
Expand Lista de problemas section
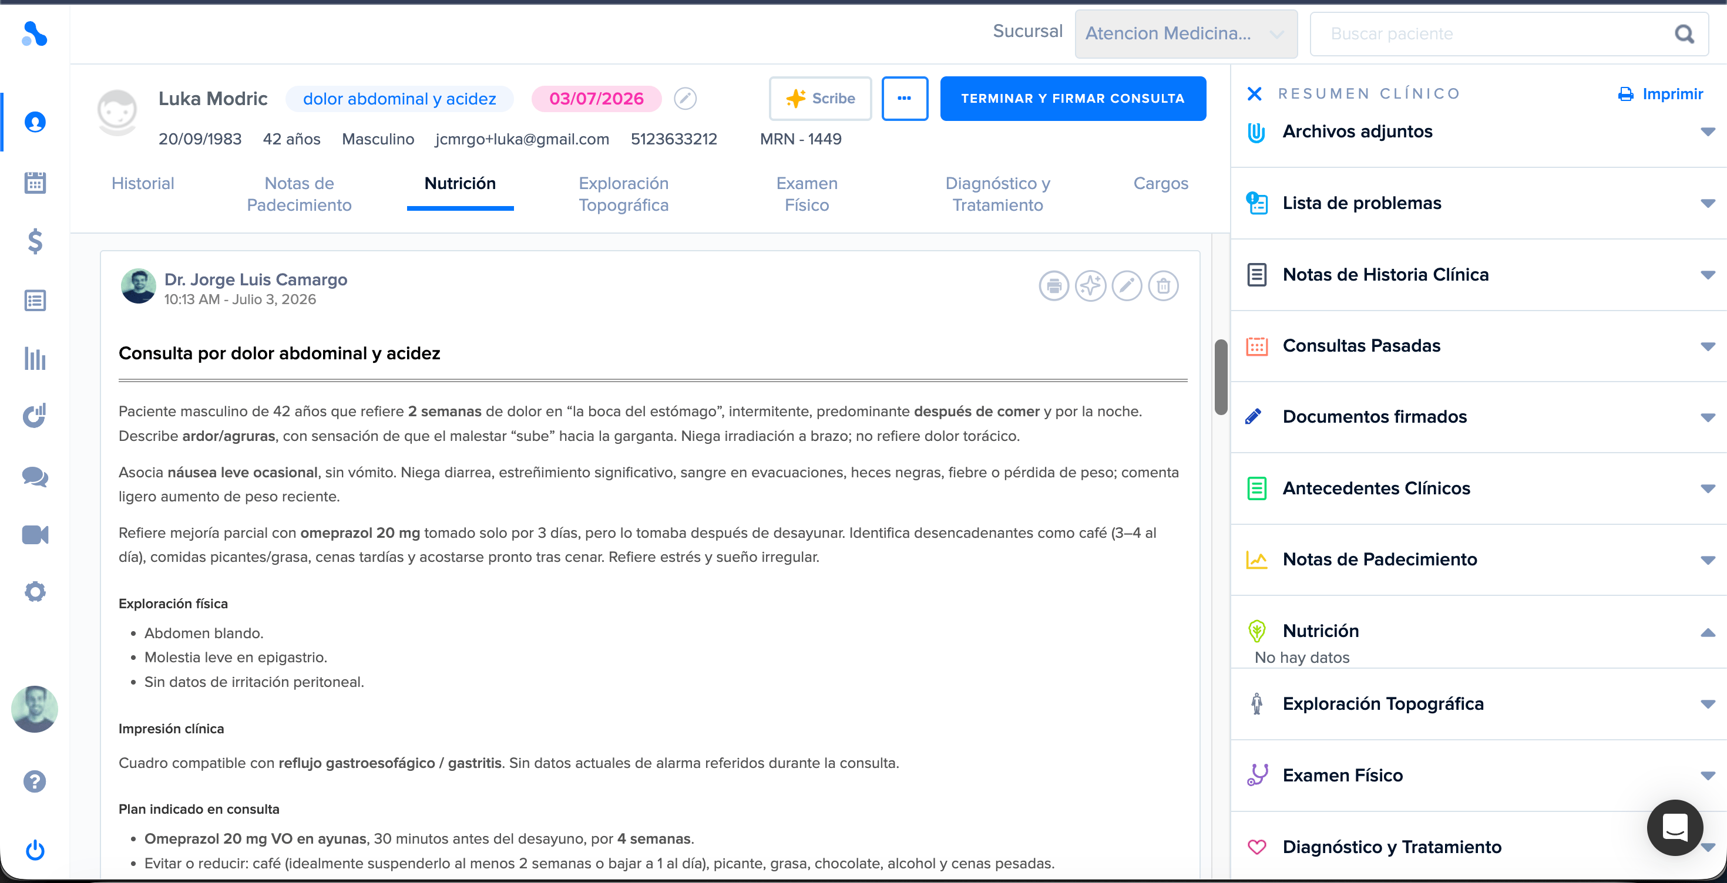coord(1708,203)
